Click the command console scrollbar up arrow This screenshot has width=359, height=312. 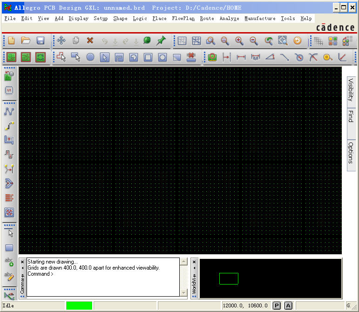pos(183,261)
